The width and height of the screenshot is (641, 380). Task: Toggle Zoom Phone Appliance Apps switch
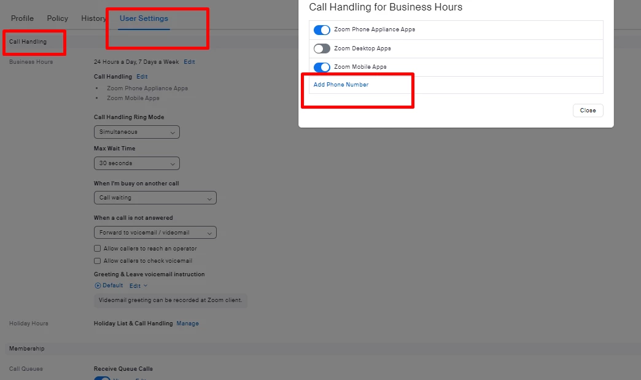[322, 30]
